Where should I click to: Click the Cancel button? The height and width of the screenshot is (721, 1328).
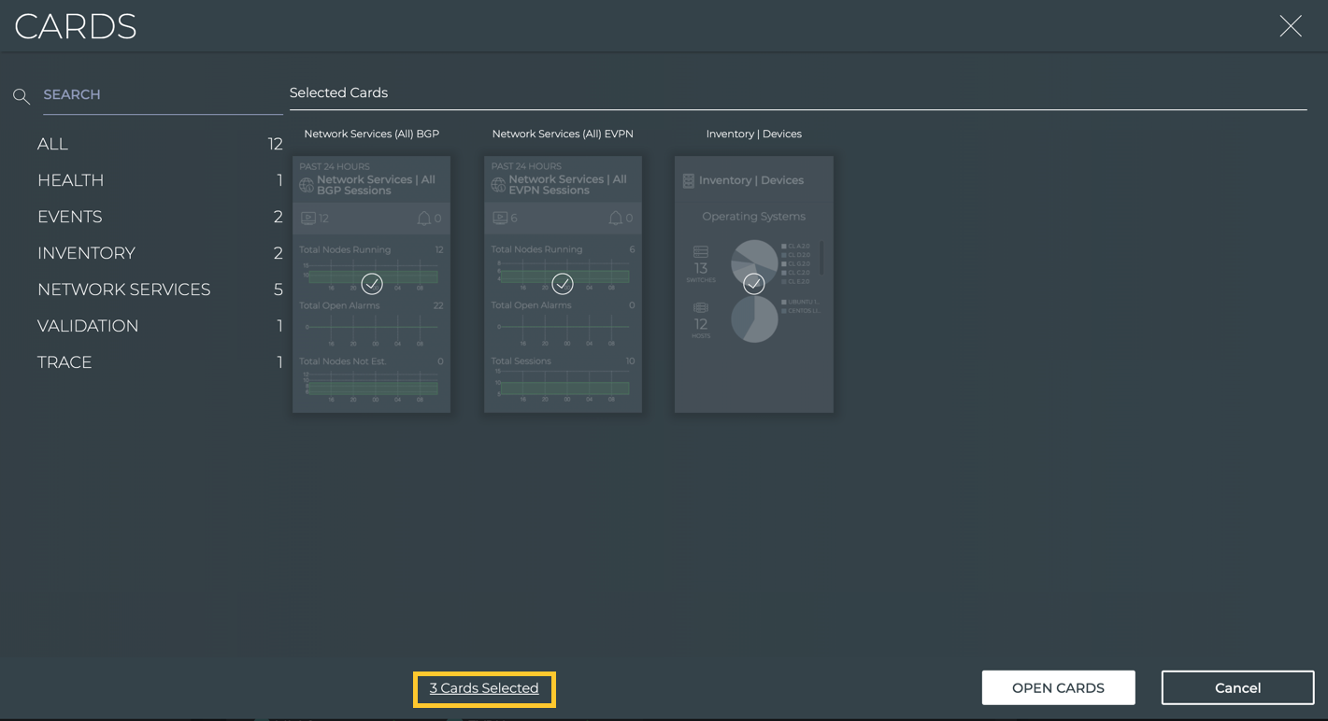click(1237, 687)
